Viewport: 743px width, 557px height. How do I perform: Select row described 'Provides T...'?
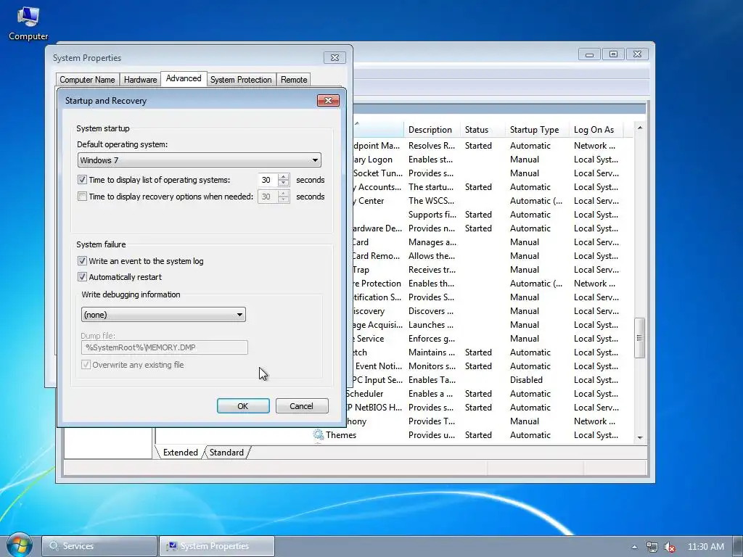point(488,421)
